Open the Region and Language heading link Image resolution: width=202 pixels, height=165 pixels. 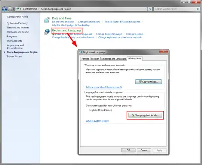coord(67,31)
